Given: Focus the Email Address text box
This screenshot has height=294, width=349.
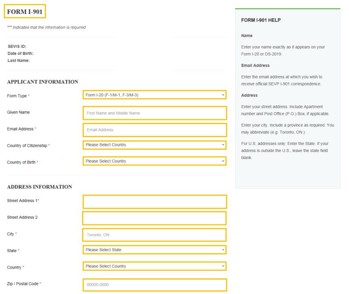Looking at the screenshot, I should [155, 130].
